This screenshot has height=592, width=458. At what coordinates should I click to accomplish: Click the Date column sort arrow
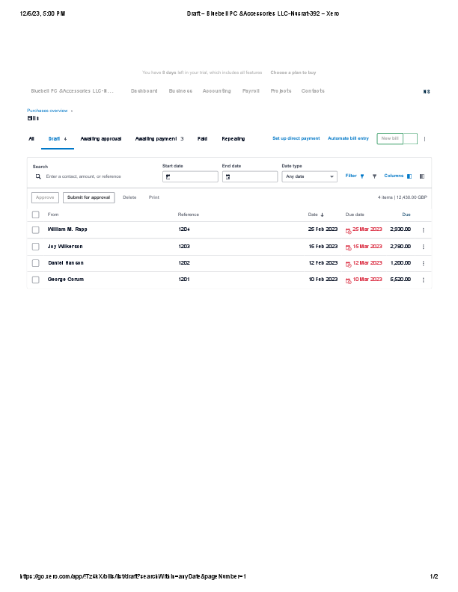click(322, 215)
